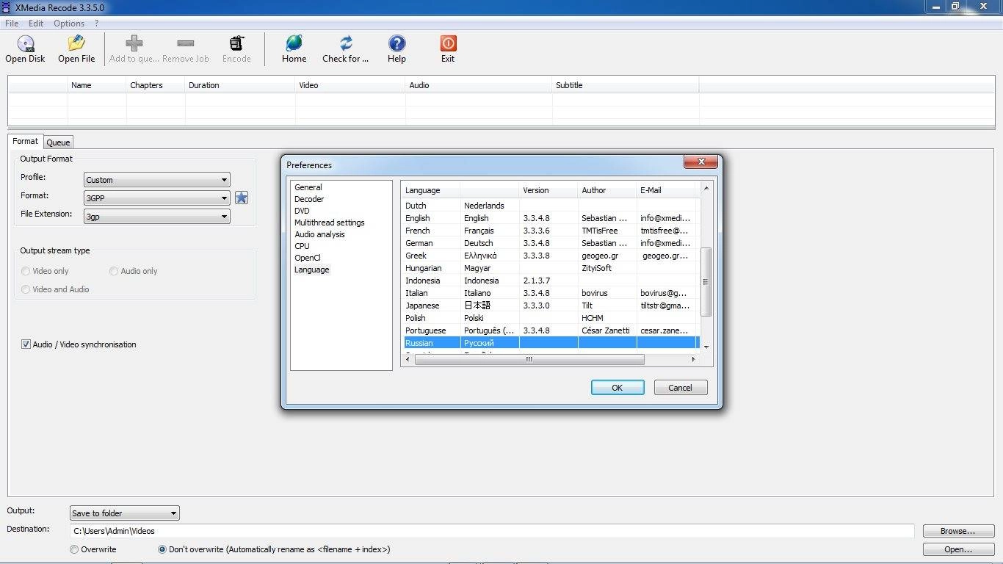Select the English language row
1003x564 pixels.
(551, 218)
